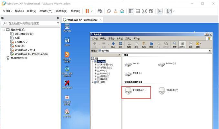
Task: Open the snapshot manager icon
Action: pos(122,11)
